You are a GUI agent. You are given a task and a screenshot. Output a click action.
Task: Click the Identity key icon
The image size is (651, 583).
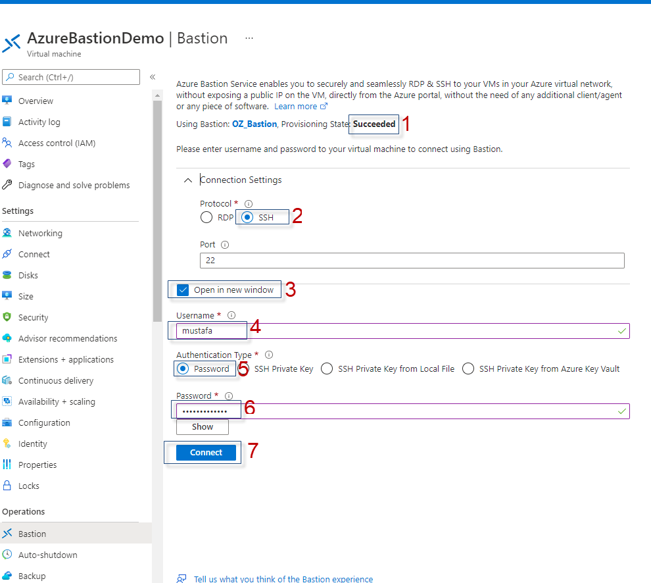pos(7,444)
